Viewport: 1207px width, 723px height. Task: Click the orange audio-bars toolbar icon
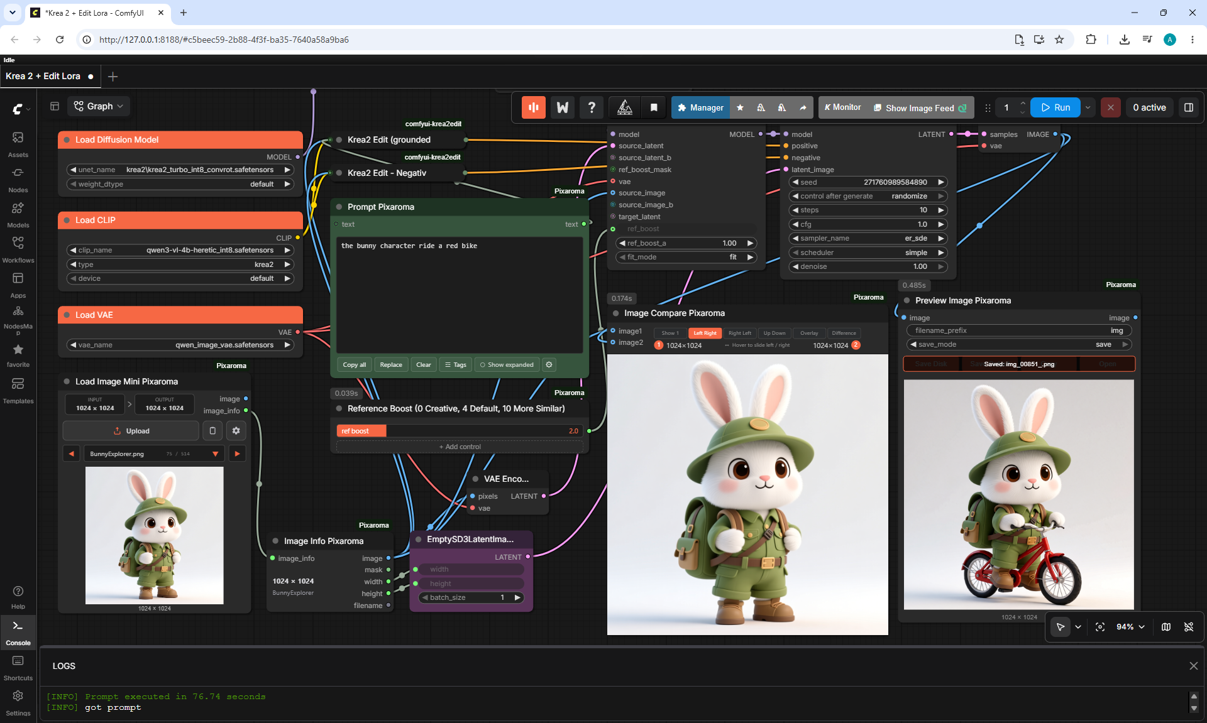tap(533, 107)
